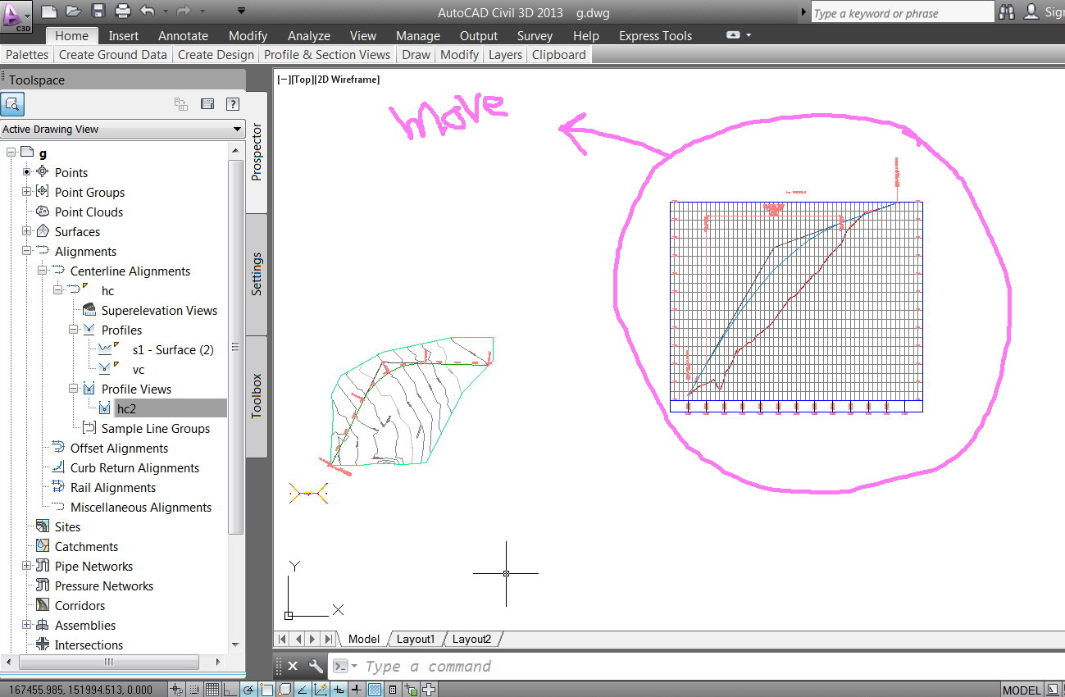Toggle Polar Tracking in the status bar
Image resolution: width=1065 pixels, height=697 pixels.
click(248, 690)
